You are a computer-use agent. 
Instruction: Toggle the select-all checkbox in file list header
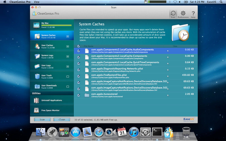(x=79, y=46)
